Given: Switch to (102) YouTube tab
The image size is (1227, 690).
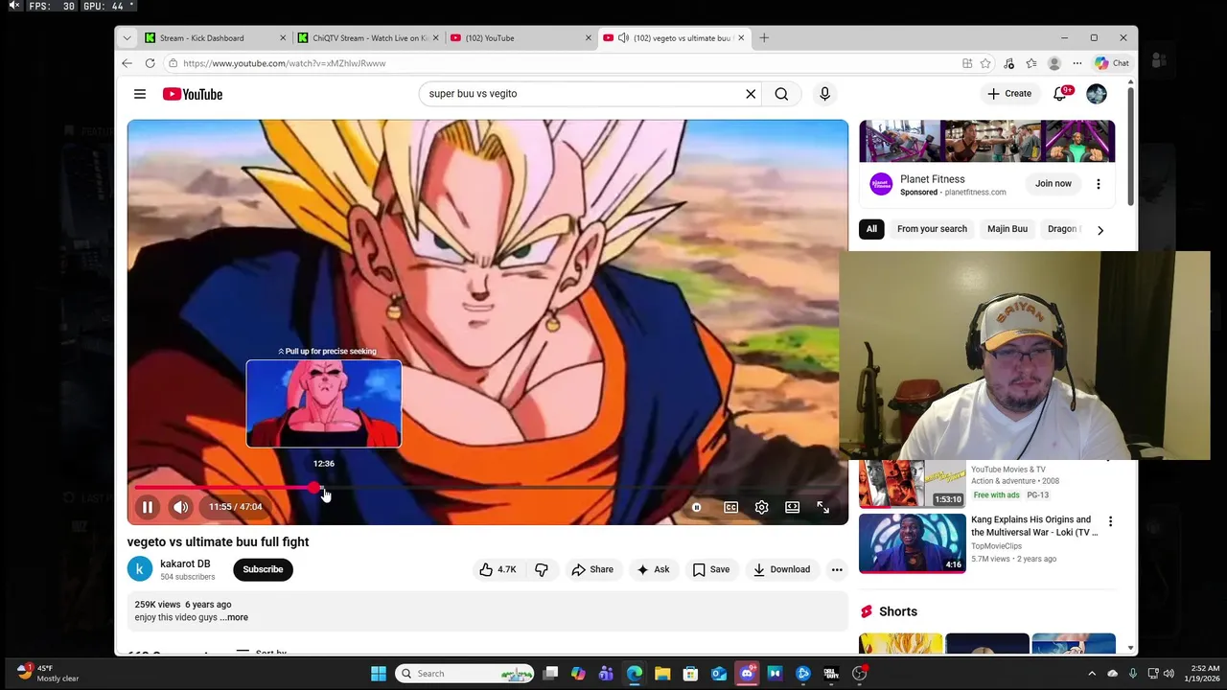Looking at the screenshot, I should [x=521, y=38].
